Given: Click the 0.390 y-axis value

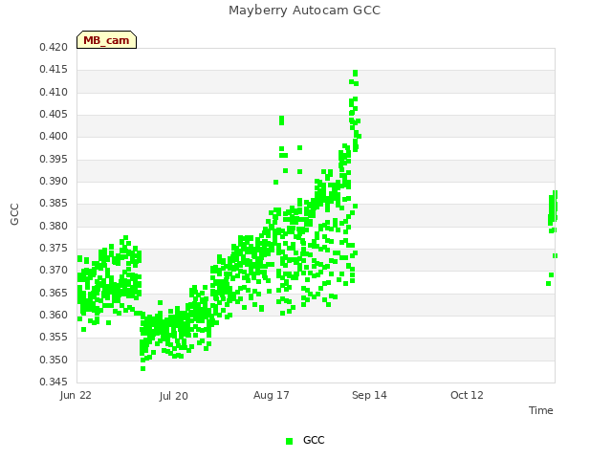Looking at the screenshot, I should pos(54,181).
